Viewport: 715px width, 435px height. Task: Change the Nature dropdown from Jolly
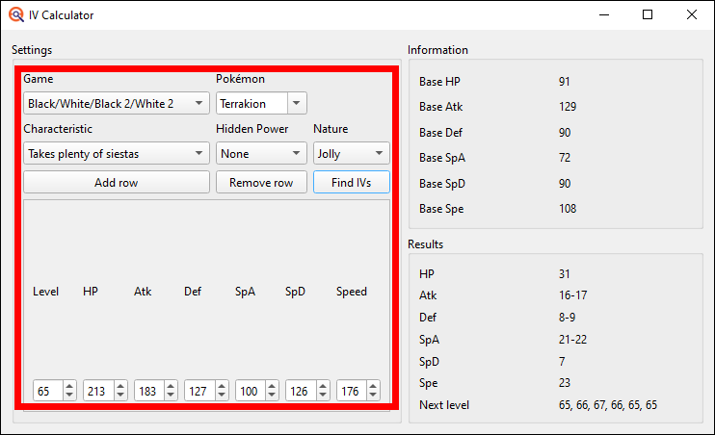(351, 153)
